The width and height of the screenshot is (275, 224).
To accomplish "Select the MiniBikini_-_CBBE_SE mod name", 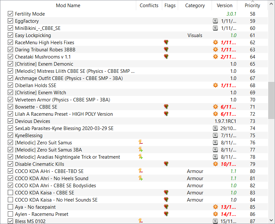I will tap(38, 28).
